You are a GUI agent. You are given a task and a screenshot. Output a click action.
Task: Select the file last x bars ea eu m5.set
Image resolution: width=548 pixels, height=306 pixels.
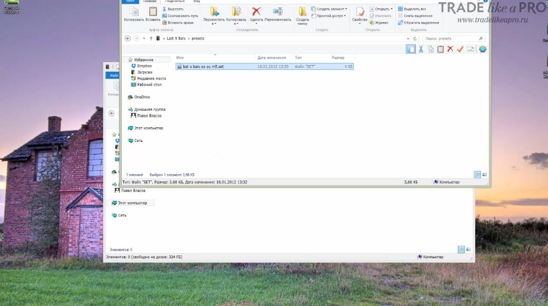pyautogui.click(x=265, y=67)
